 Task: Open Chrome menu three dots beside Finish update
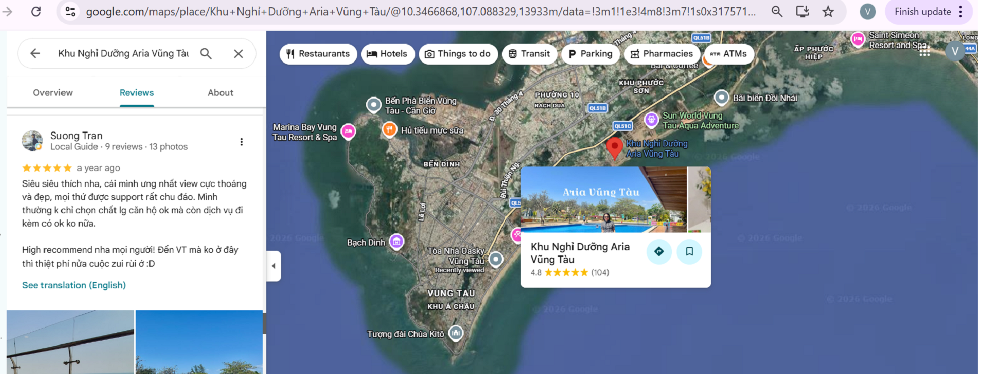click(960, 11)
